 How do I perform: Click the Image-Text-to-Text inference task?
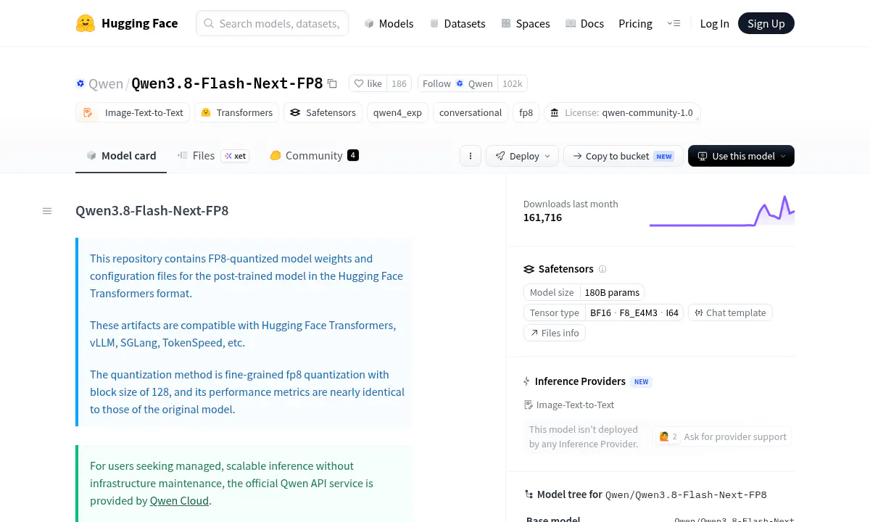(x=569, y=405)
